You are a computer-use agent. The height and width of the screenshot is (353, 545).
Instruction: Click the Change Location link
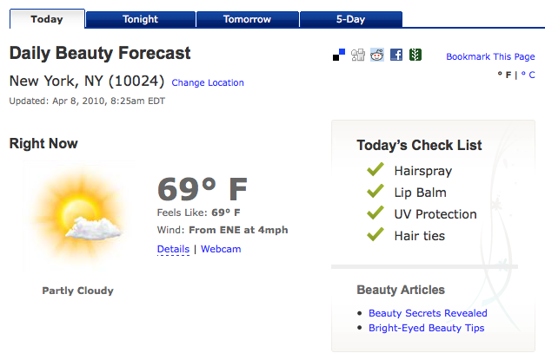tap(208, 83)
